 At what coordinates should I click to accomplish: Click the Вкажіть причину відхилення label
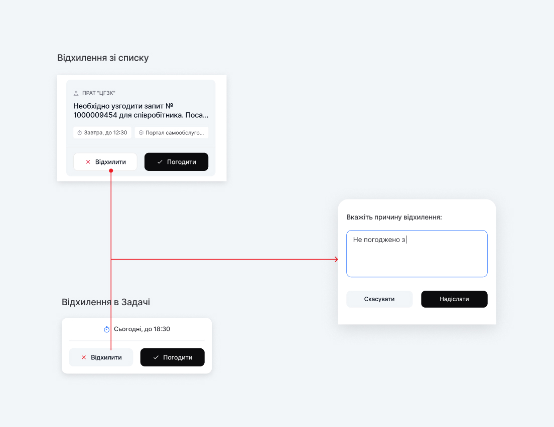pyautogui.click(x=394, y=217)
